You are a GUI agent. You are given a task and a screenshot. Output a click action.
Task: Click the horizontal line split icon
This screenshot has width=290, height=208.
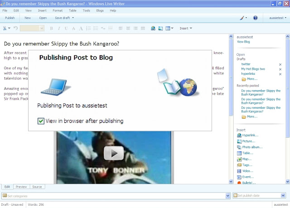click(x=111, y=28)
